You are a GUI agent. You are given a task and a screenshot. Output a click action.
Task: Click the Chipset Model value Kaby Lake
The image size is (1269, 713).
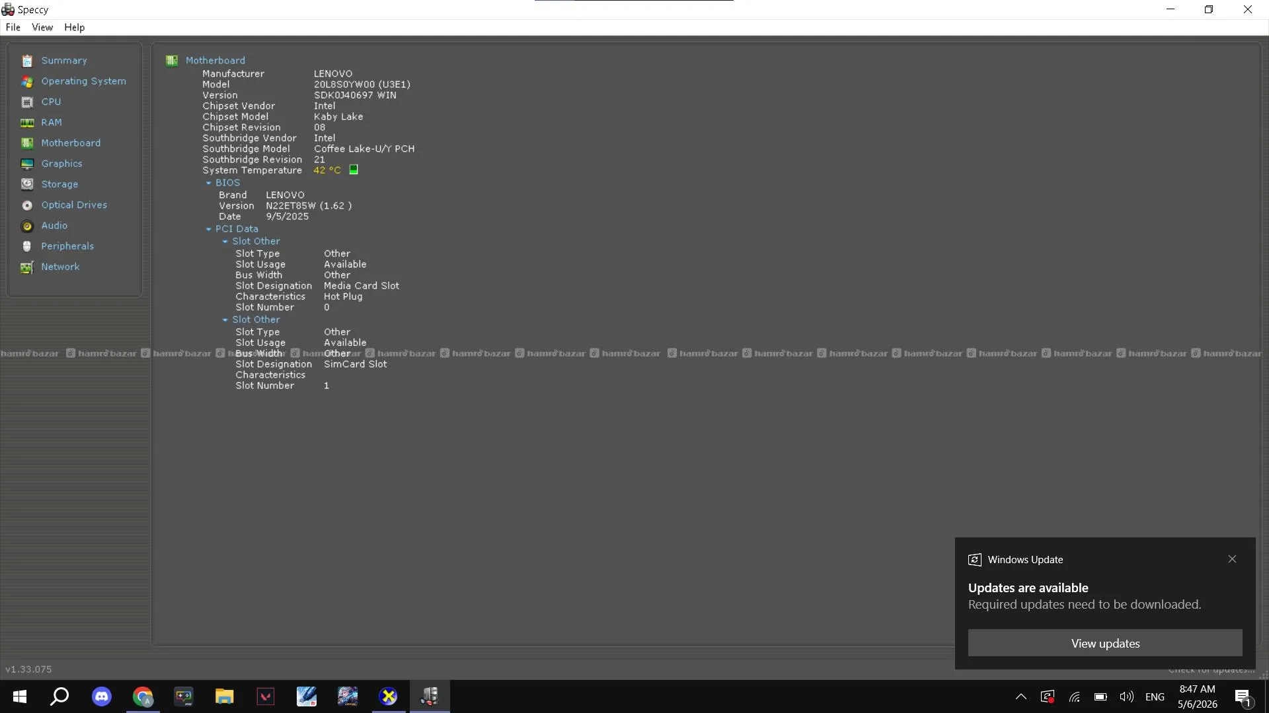pos(338,117)
